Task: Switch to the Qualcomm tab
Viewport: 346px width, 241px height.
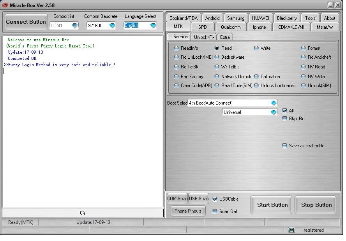Action: [231, 27]
